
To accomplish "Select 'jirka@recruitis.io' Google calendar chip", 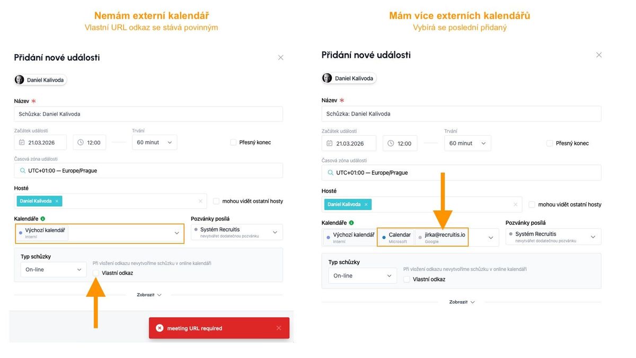I will 441,237.
